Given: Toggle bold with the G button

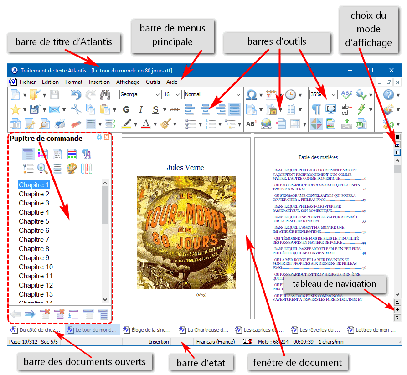Looking at the screenshot, I should (x=126, y=109).
